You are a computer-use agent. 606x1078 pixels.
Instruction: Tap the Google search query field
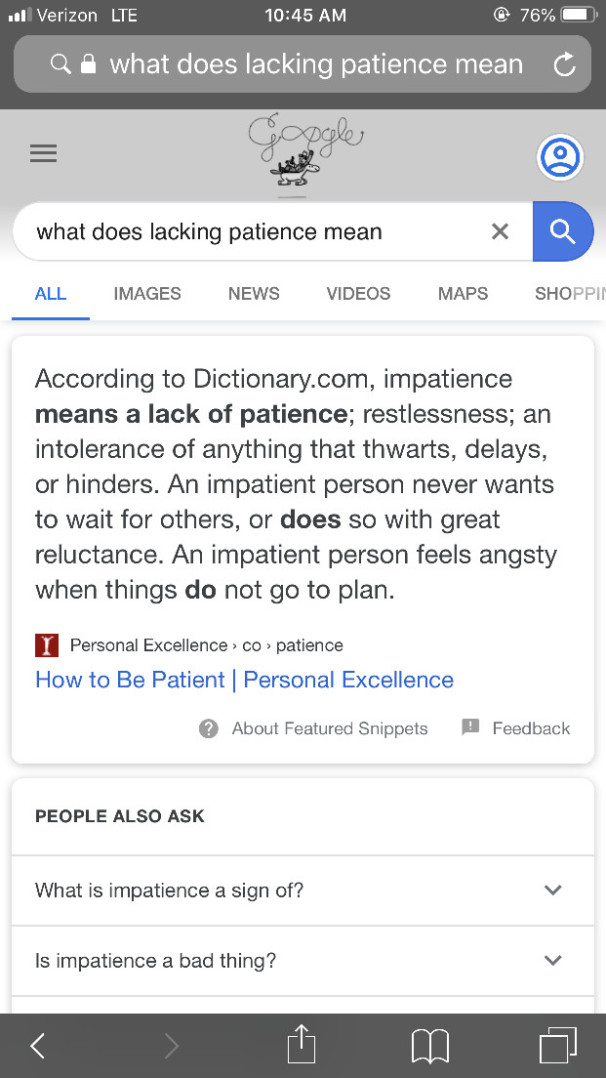tap(254, 232)
